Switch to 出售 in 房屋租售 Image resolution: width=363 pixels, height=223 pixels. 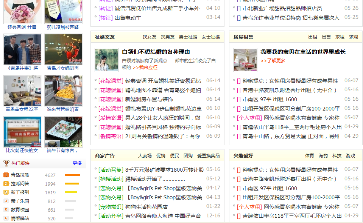(x=326, y=37)
